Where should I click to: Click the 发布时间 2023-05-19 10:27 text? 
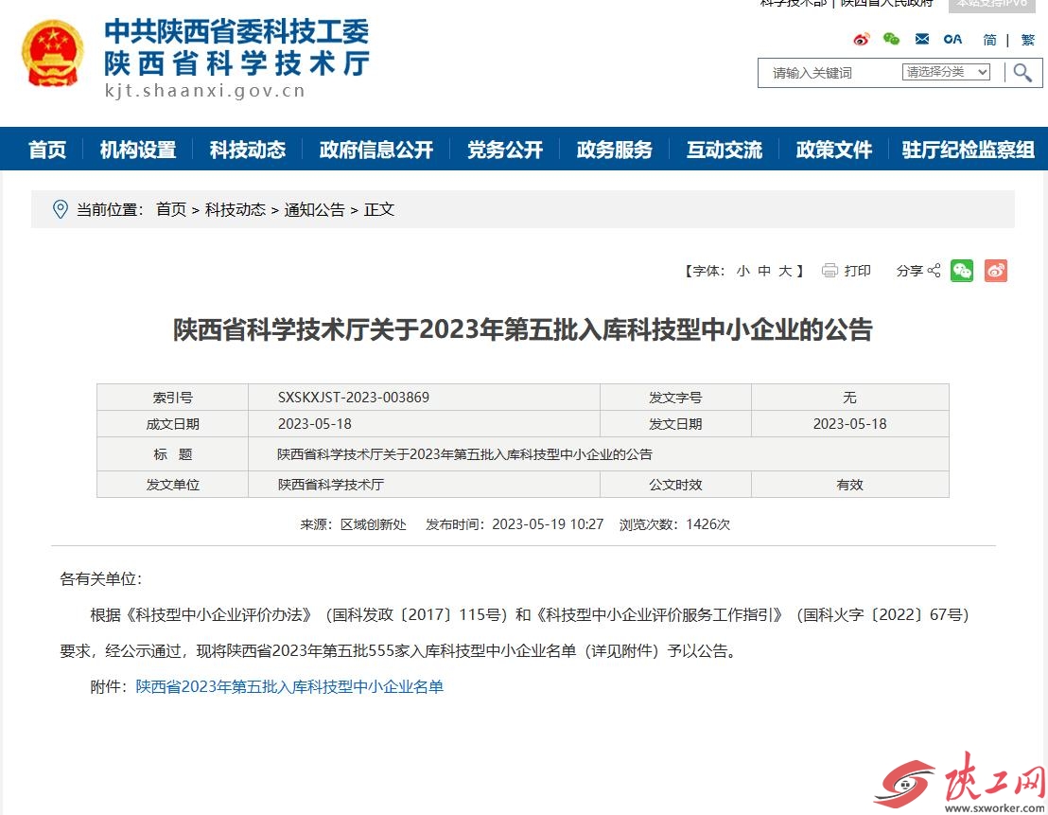click(515, 524)
